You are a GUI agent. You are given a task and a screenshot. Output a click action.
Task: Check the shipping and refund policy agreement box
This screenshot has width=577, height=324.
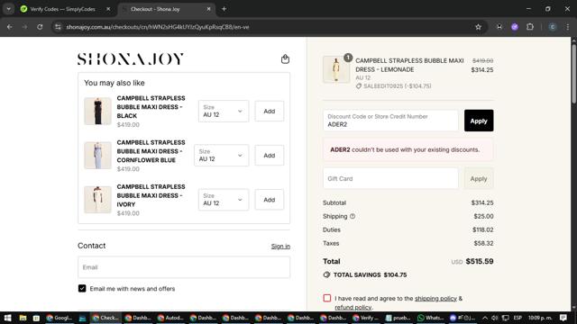[327, 298]
